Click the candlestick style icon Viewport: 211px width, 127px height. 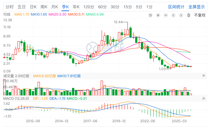189,14
